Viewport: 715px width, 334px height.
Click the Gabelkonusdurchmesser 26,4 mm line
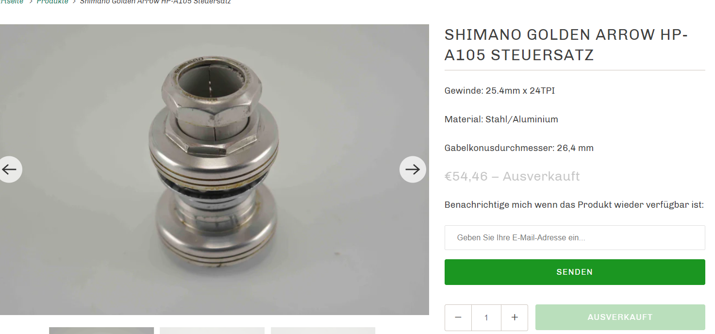(519, 148)
